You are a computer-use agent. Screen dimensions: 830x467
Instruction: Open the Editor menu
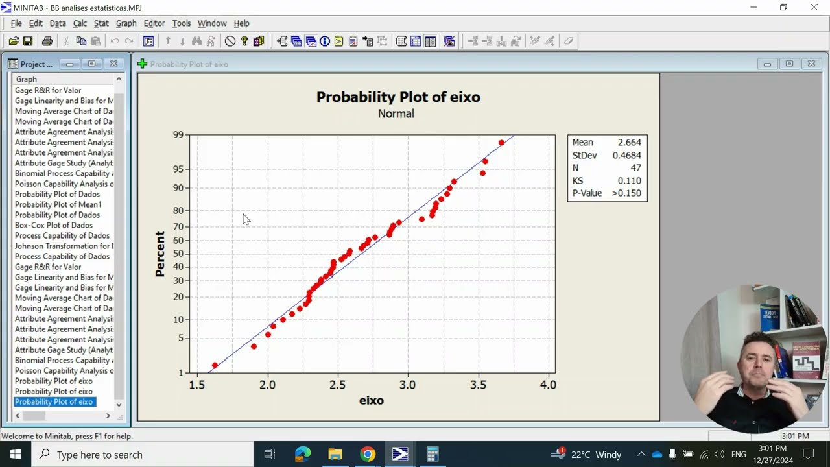point(154,23)
